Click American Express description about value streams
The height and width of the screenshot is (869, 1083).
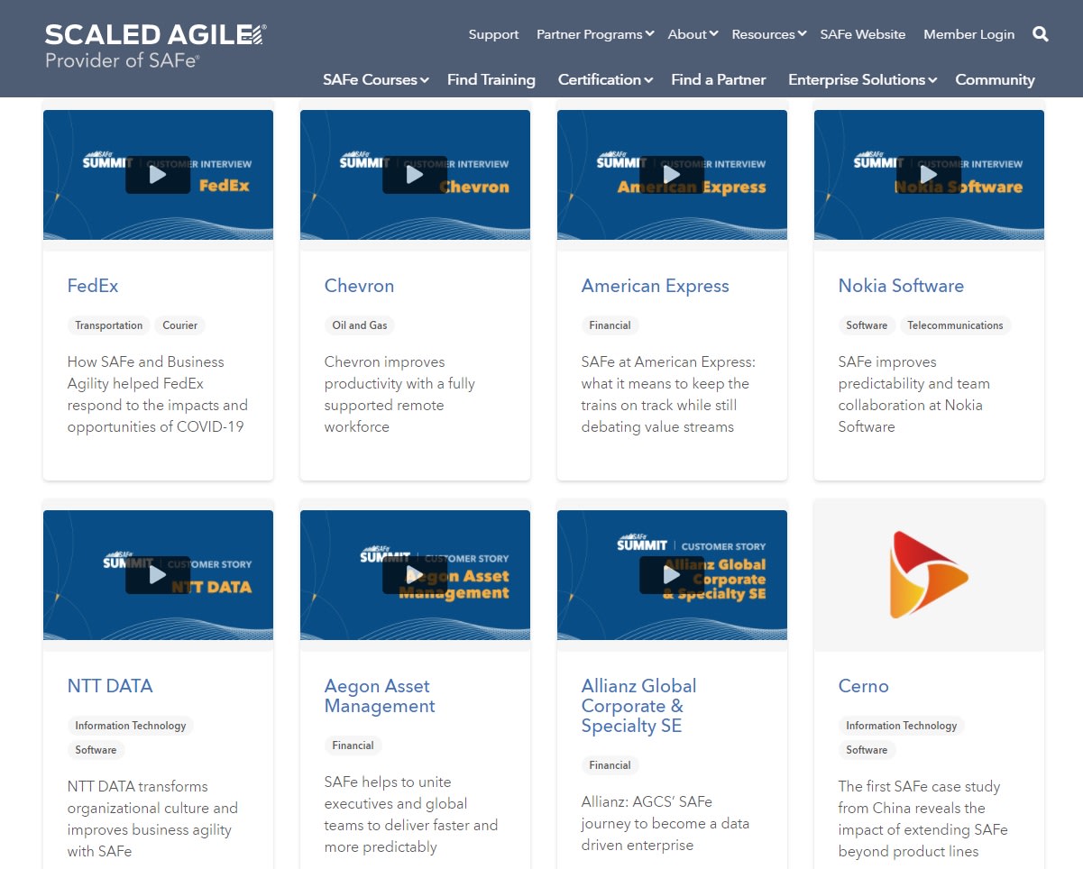[668, 394]
